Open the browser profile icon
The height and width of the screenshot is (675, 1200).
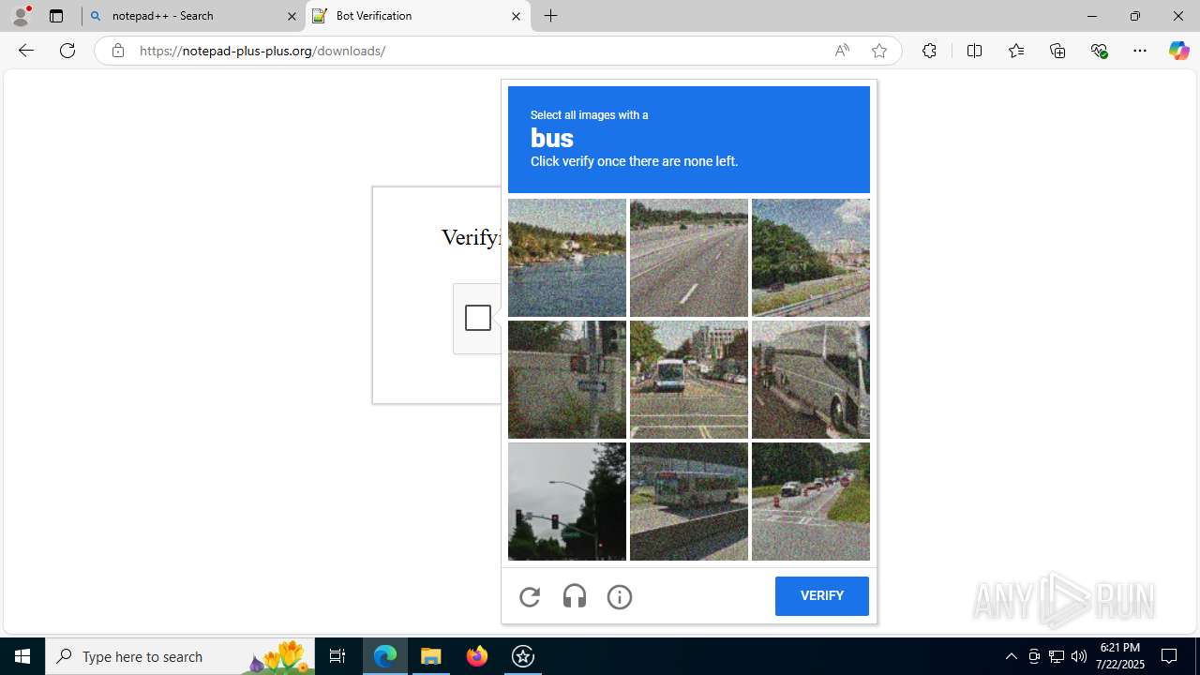pos(21,16)
